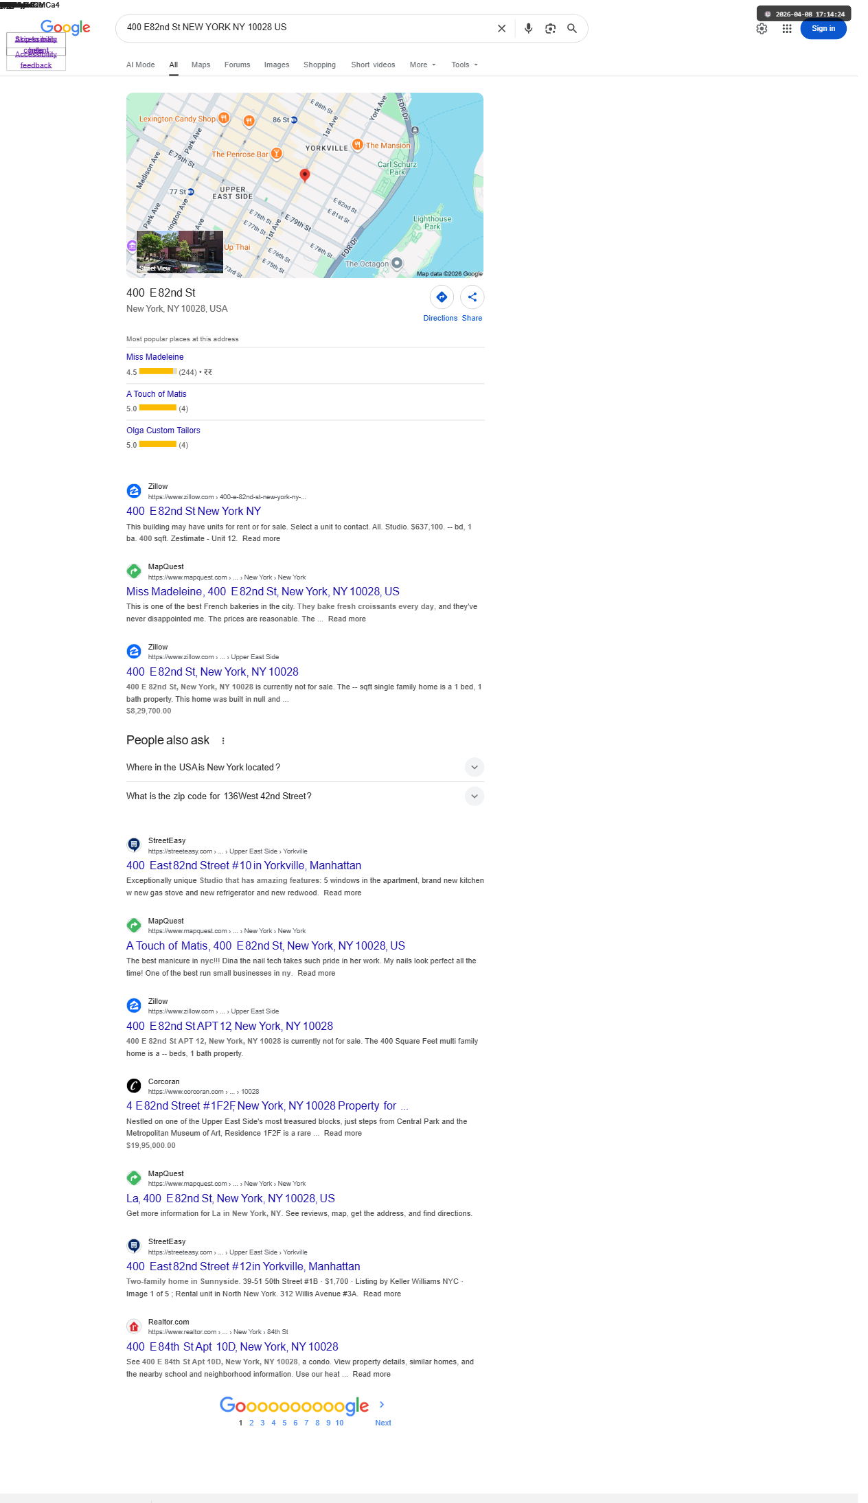This screenshot has width=868, height=1503.
Task: Click Realtor.com favicon in results
Action: pos(134,1327)
